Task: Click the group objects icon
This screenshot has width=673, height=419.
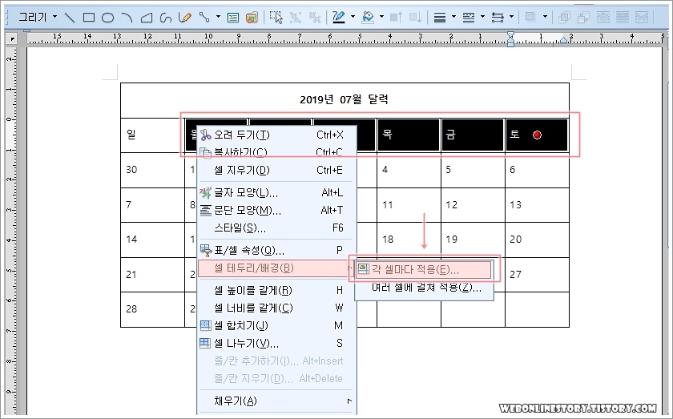Action: pyautogui.click(x=296, y=18)
